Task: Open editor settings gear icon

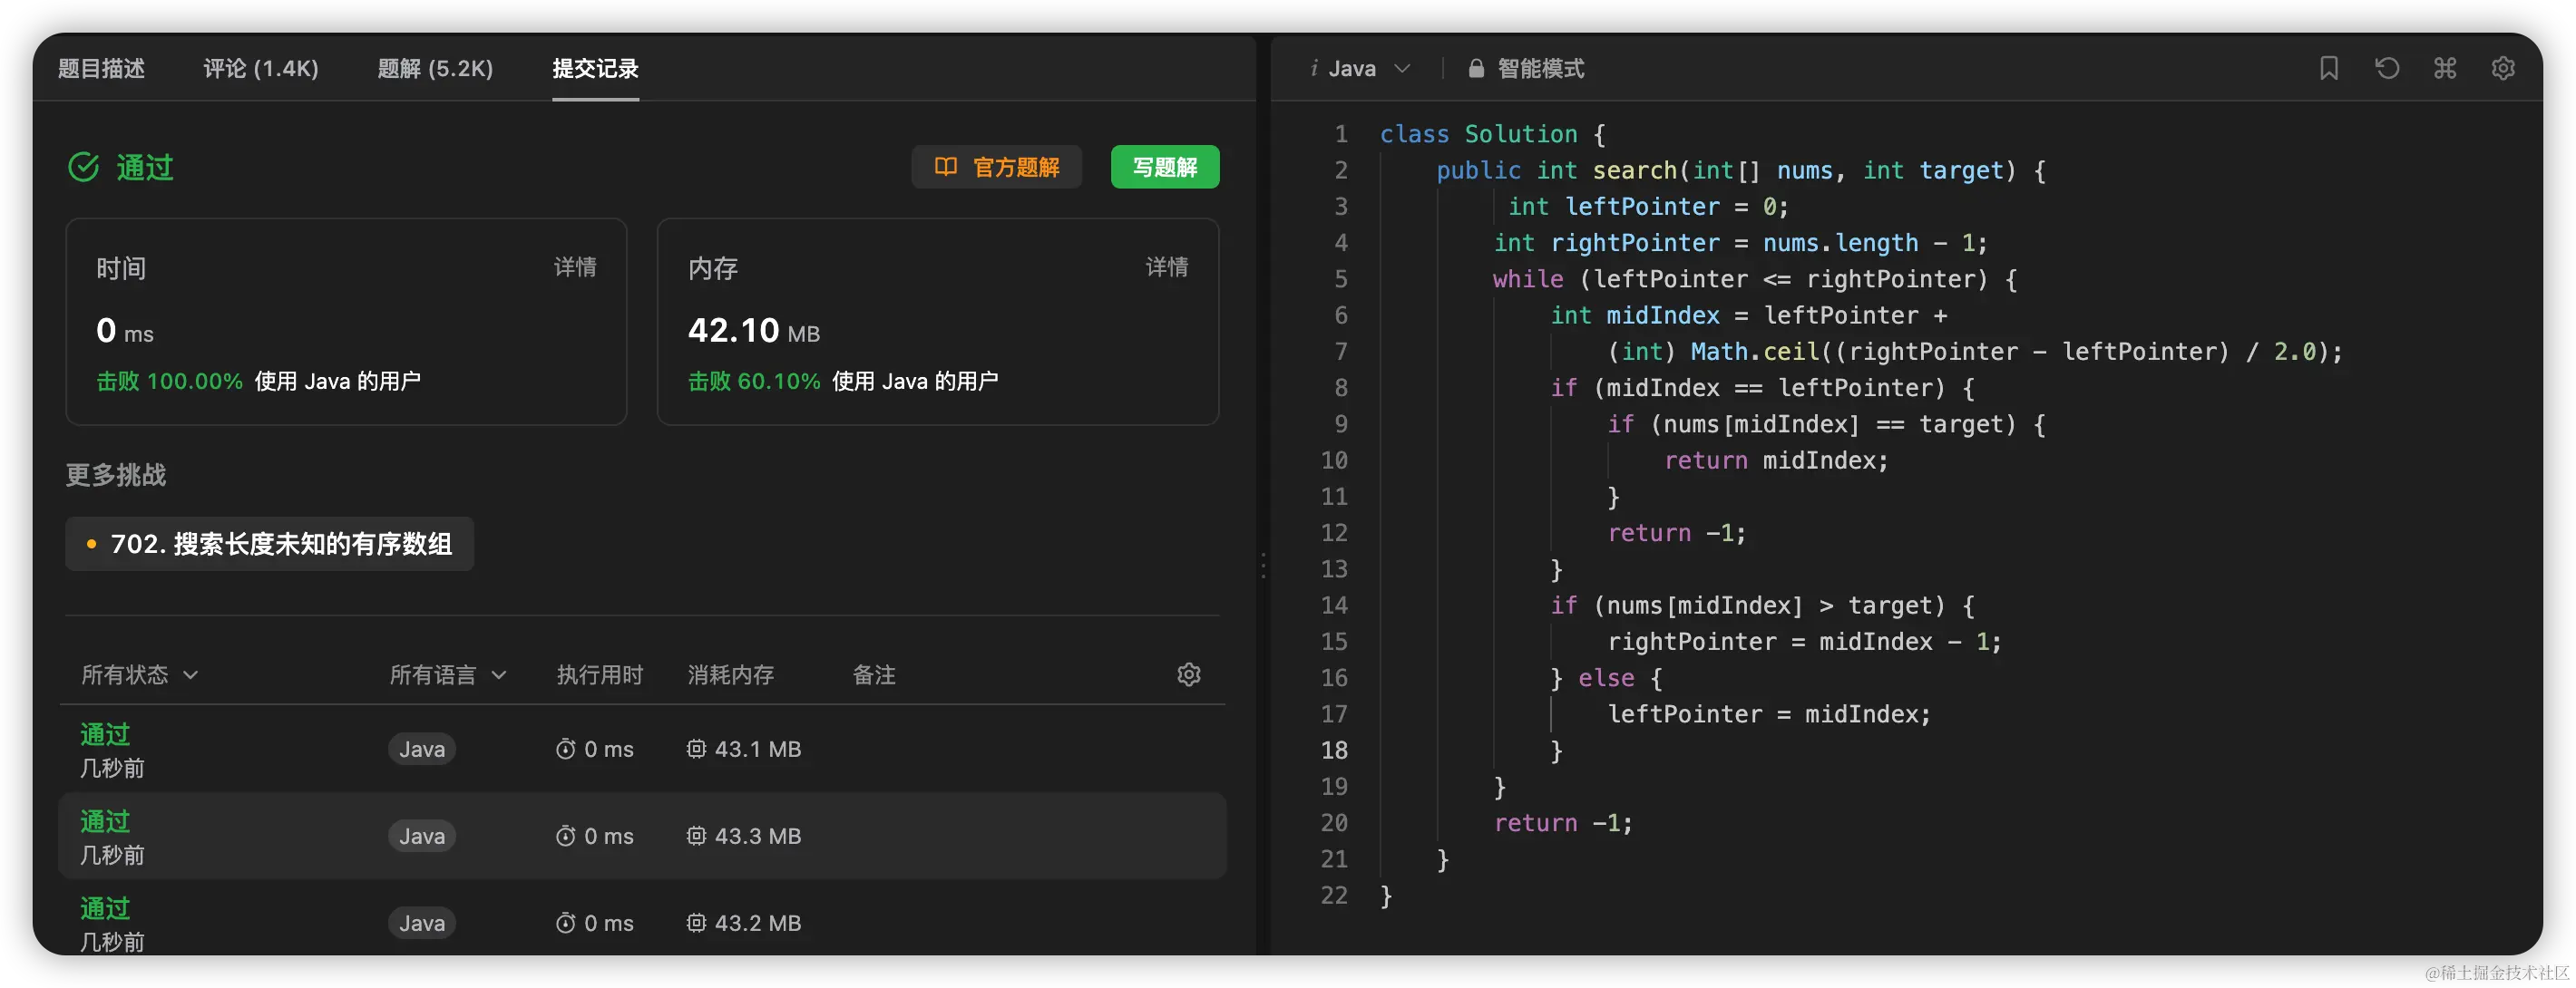Action: point(2503,68)
